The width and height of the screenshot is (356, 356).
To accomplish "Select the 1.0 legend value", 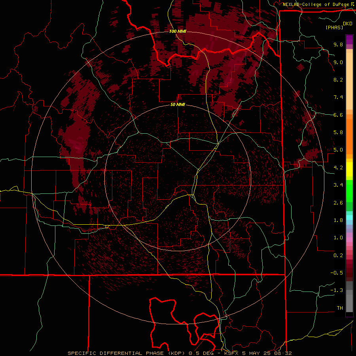I will coord(338,238).
